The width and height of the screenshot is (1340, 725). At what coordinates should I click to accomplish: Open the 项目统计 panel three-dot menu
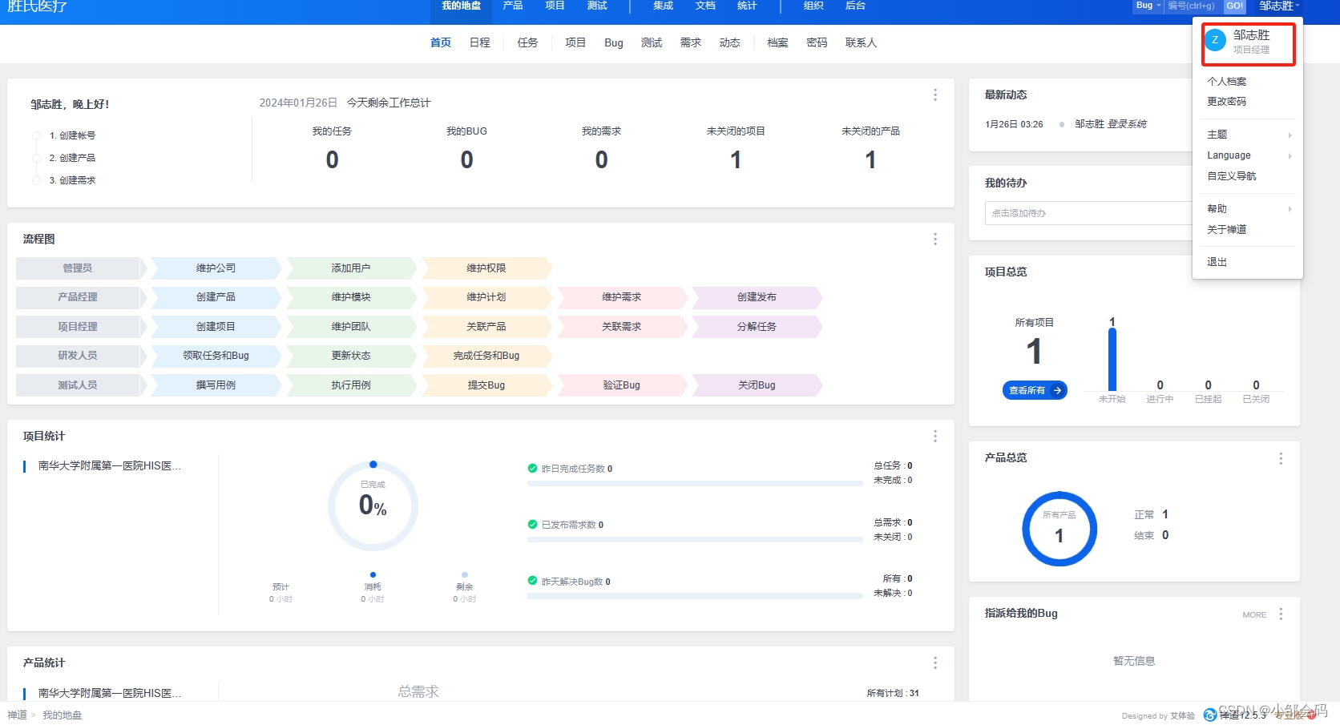tap(934, 437)
